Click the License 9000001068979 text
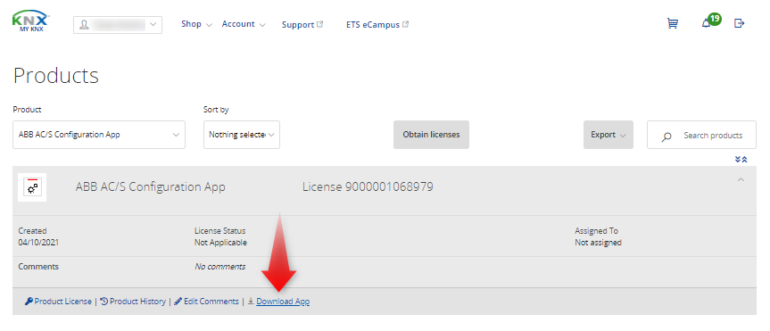Image resolution: width=770 pixels, height=331 pixels. click(368, 186)
